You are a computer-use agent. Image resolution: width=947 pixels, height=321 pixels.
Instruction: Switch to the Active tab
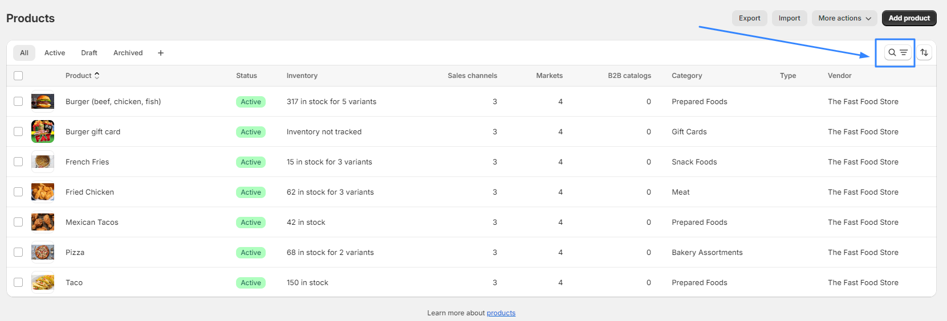click(55, 53)
